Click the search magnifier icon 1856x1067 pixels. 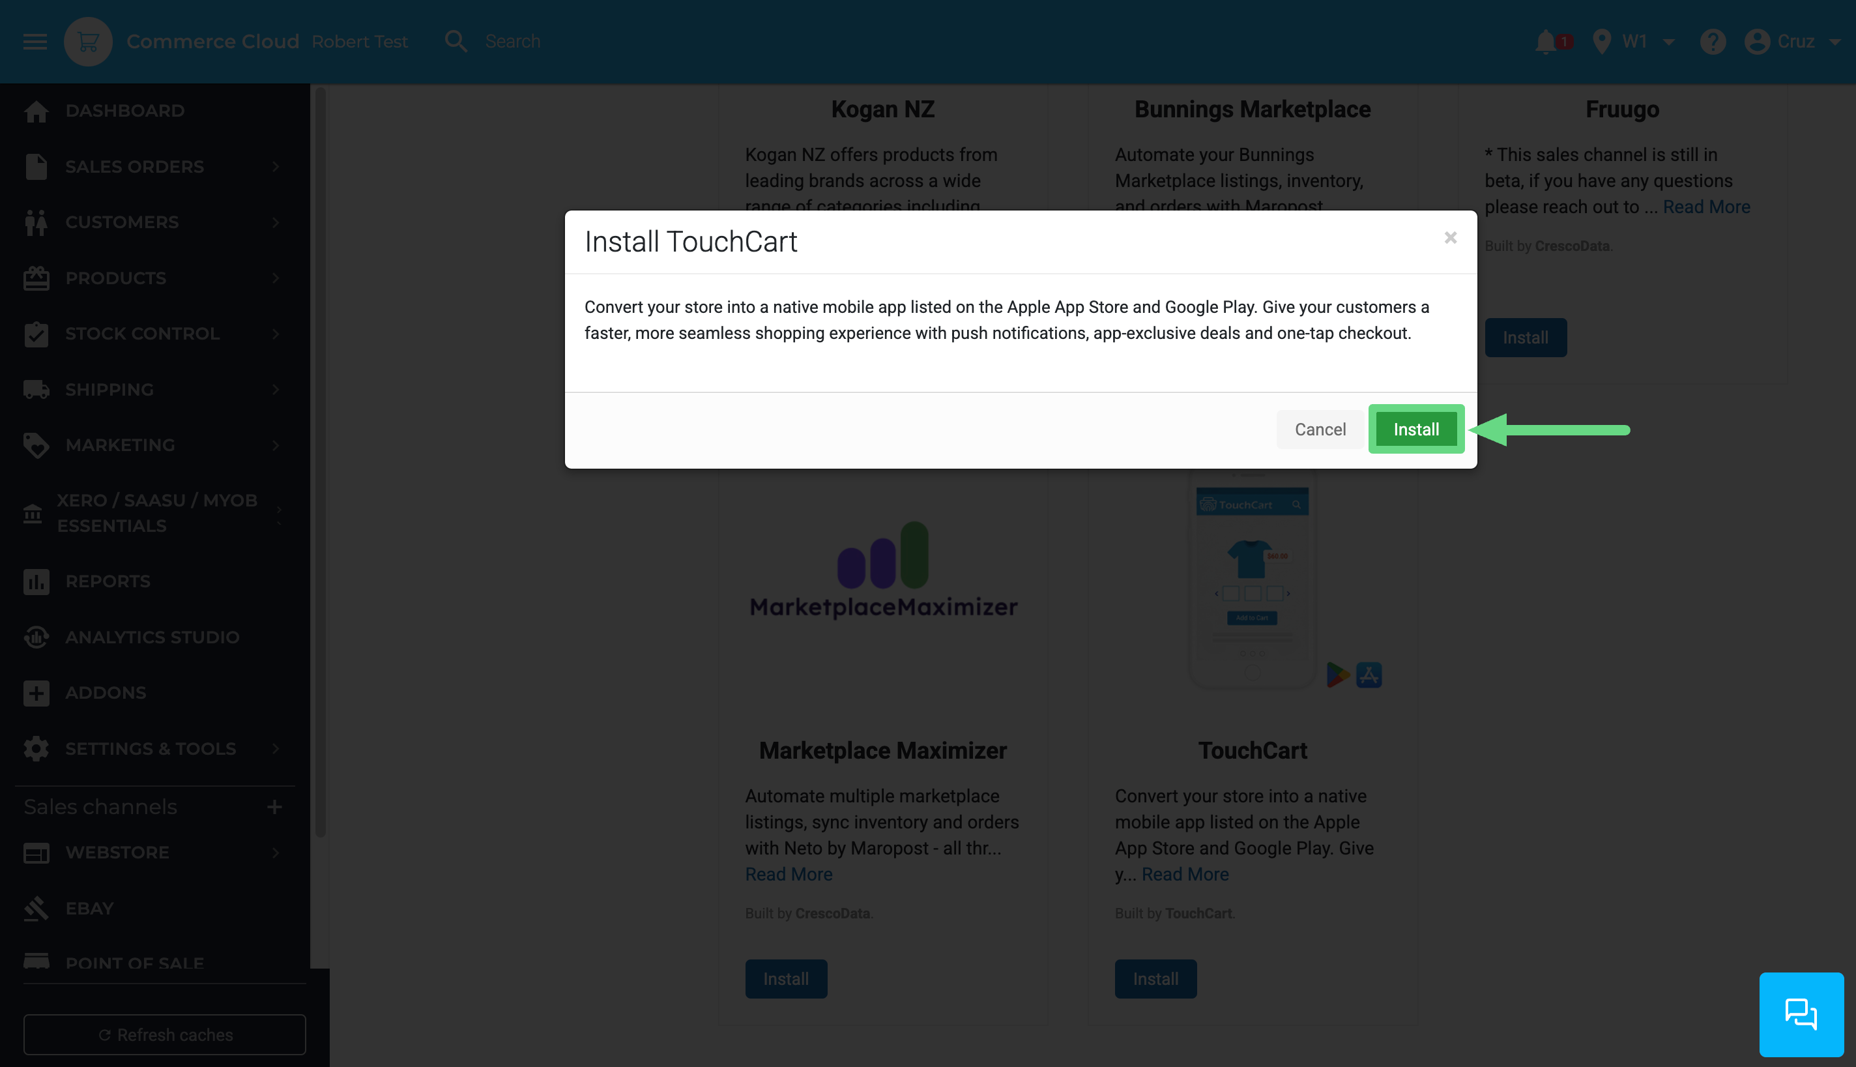tap(456, 42)
